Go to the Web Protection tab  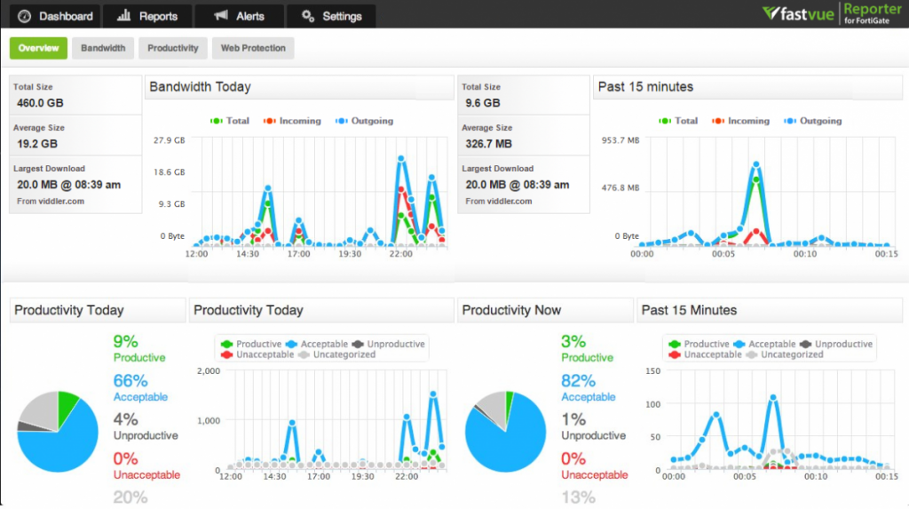point(253,48)
